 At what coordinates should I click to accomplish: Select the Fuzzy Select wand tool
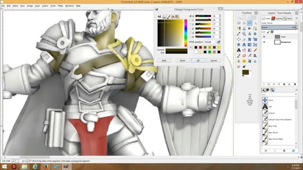tap(255, 23)
